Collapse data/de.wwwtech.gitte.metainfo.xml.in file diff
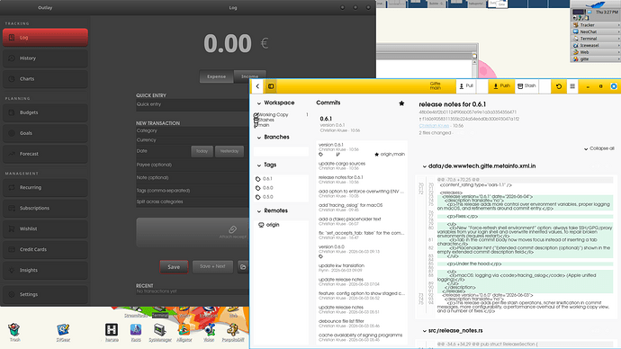 pos(424,166)
